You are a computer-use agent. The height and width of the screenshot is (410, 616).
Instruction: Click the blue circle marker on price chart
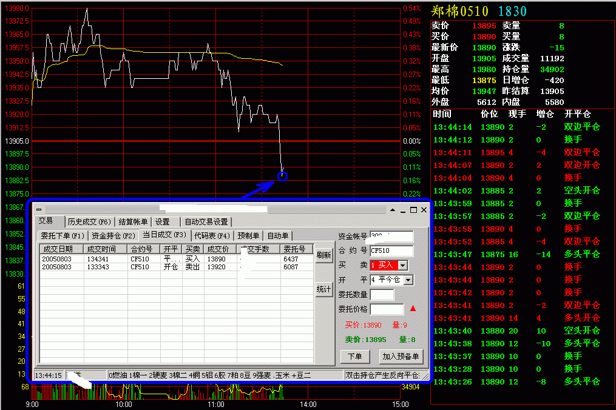(x=282, y=176)
